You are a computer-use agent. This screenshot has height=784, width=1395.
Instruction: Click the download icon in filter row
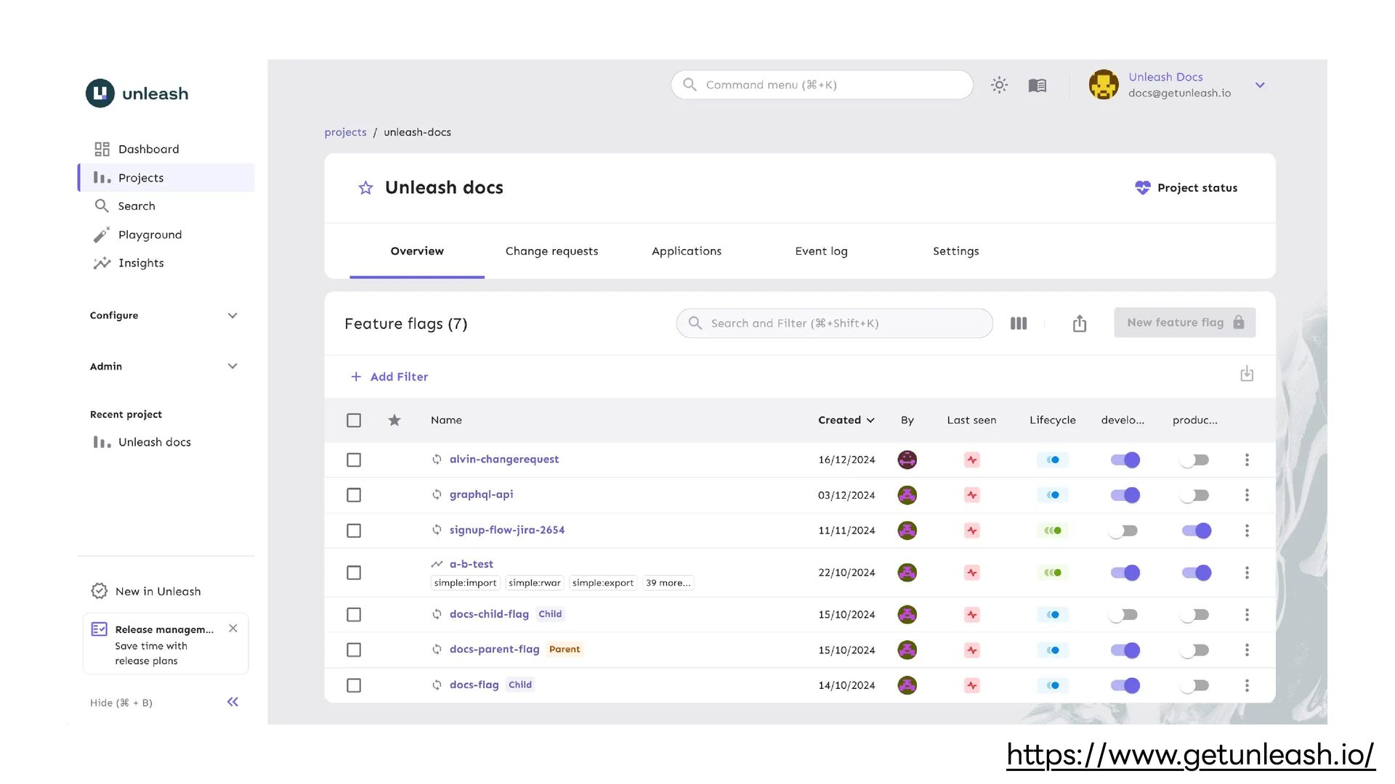(1247, 375)
